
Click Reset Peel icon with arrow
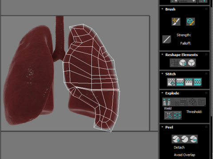[193, 139]
